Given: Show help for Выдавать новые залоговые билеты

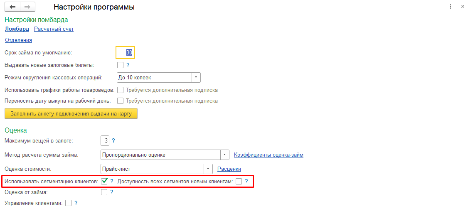Looking at the screenshot, I should pyautogui.click(x=128, y=65).
